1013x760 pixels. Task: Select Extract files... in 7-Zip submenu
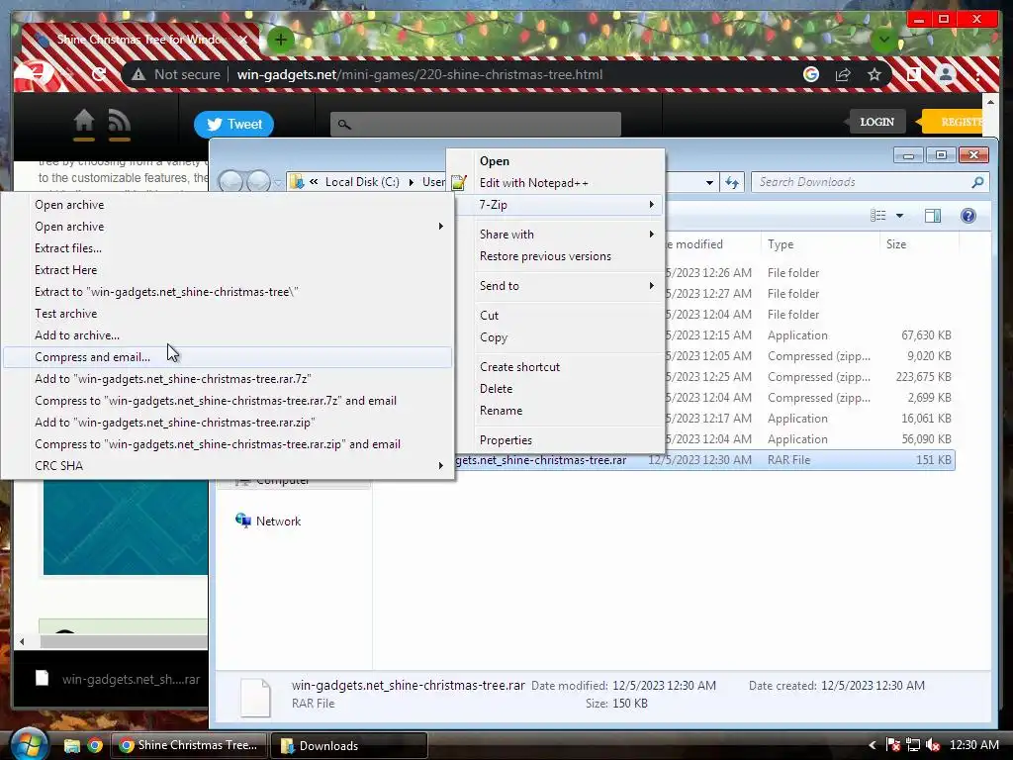coord(228,248)
